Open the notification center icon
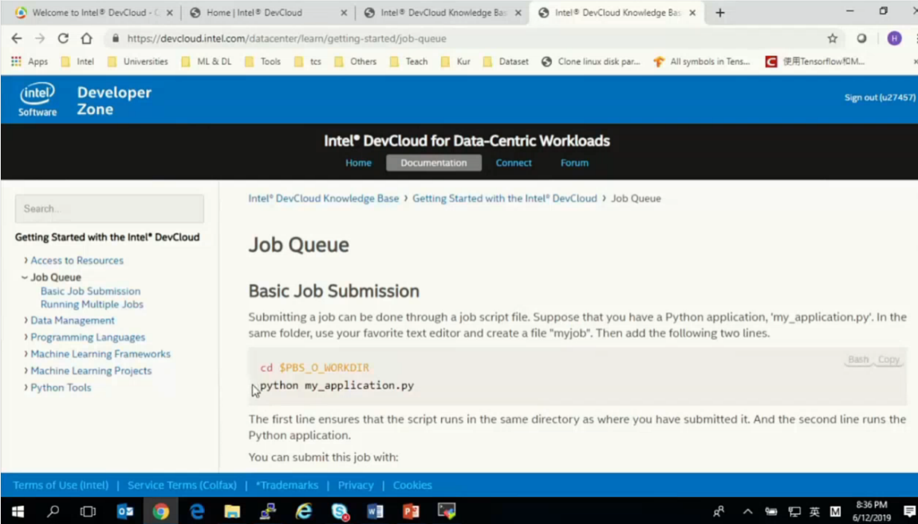 pos(909,512)
